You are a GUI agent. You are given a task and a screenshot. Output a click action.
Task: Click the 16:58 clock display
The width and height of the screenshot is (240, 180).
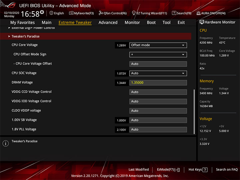click(30, 14)
